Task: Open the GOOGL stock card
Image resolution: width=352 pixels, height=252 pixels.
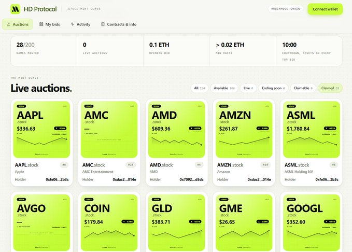Action: point(312,222)
